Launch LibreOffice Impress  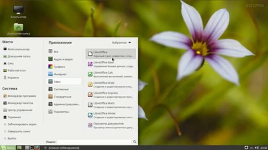point(111,95)
